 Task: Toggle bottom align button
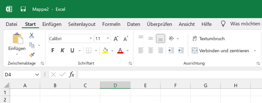coord(160,38)
